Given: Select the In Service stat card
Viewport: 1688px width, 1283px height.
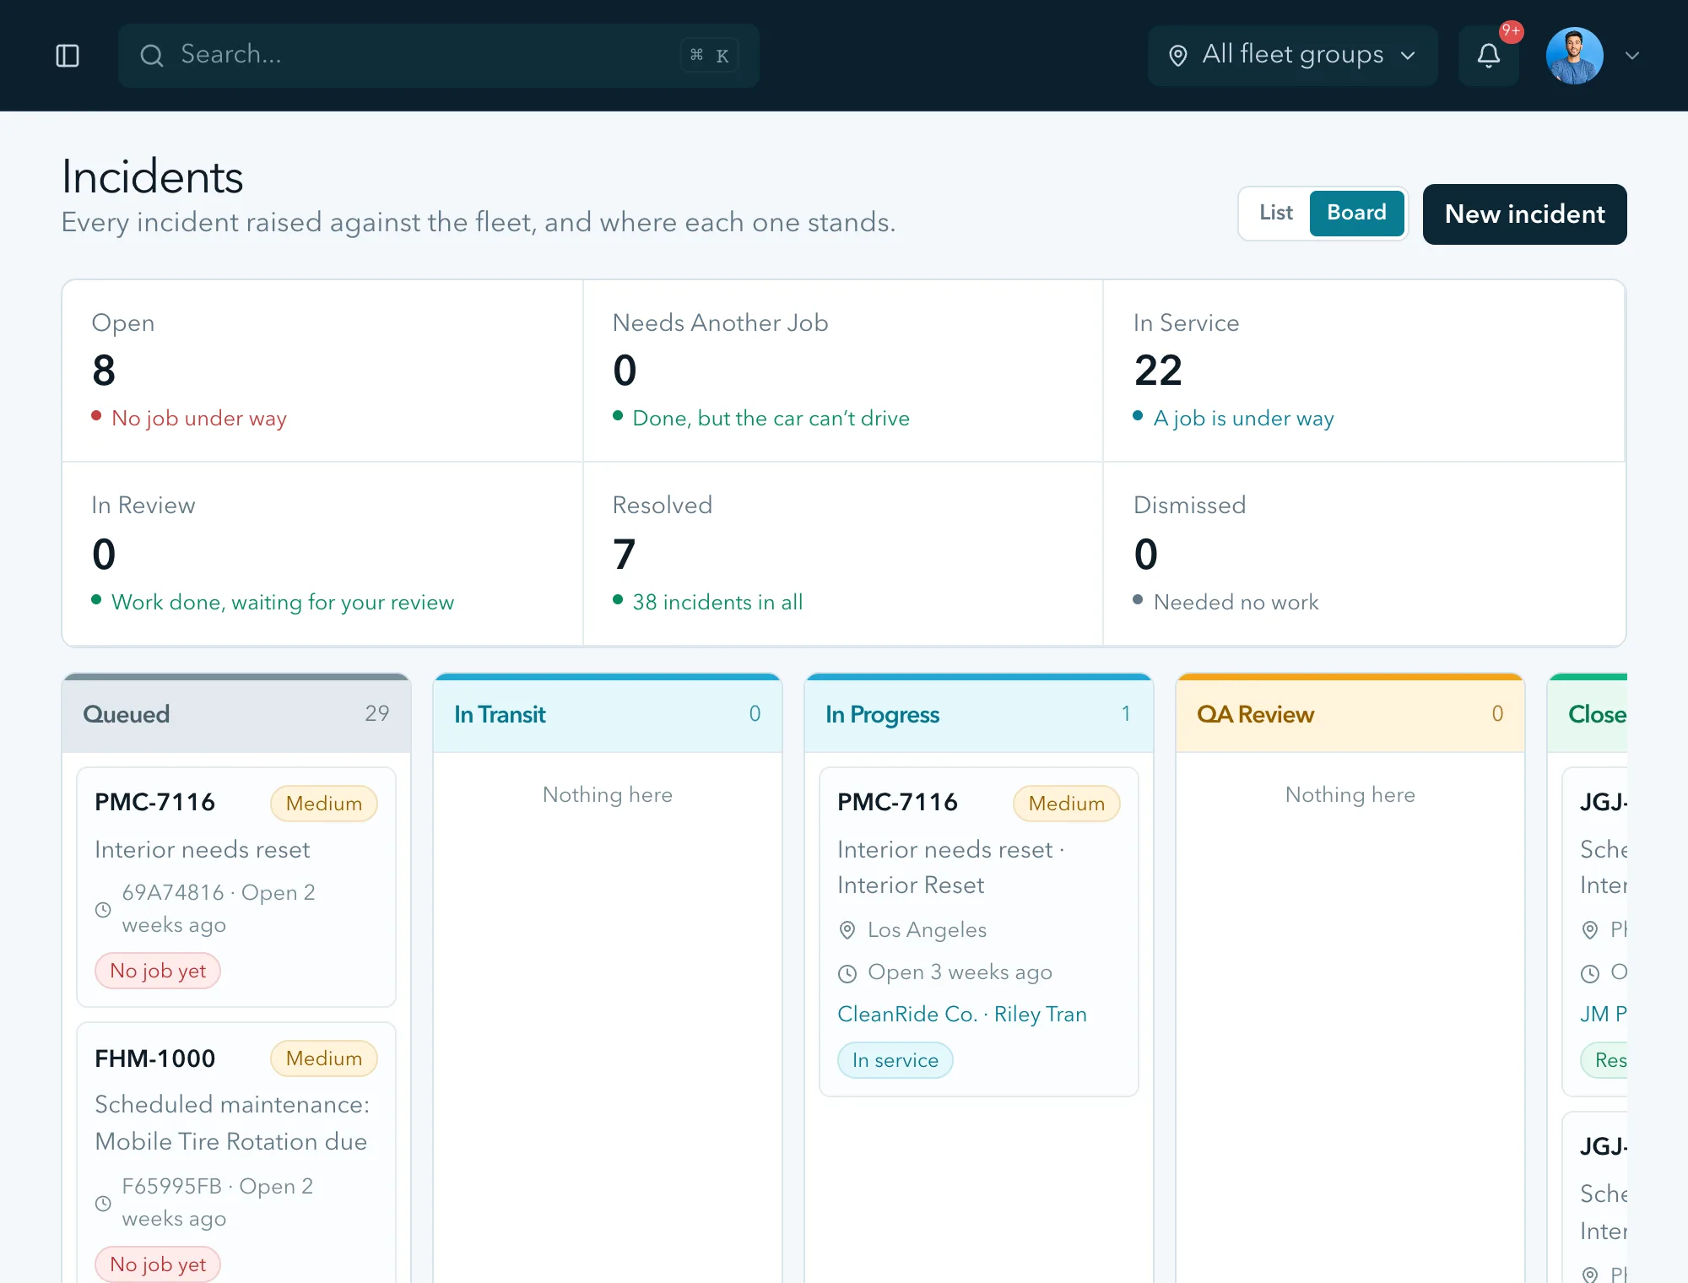Looking at the screenshot, I should (x=1364, y=371).
